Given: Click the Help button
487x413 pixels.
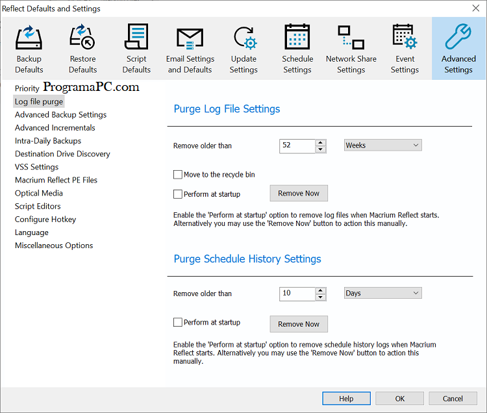Looking at the screenshot, I should (x=346, y=399).
